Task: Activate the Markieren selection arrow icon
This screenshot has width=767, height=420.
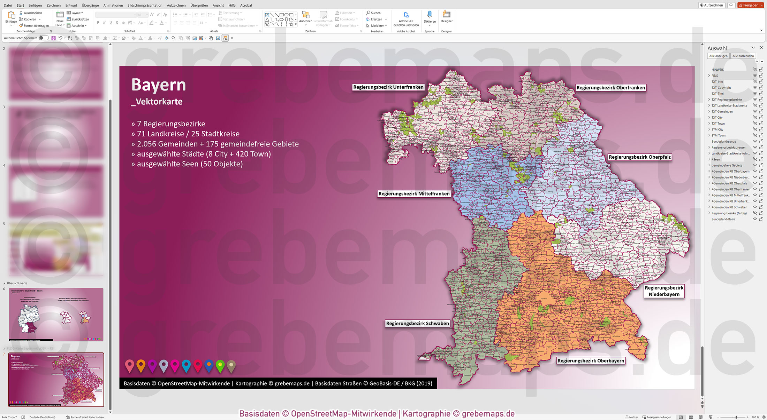Action: 367,25
